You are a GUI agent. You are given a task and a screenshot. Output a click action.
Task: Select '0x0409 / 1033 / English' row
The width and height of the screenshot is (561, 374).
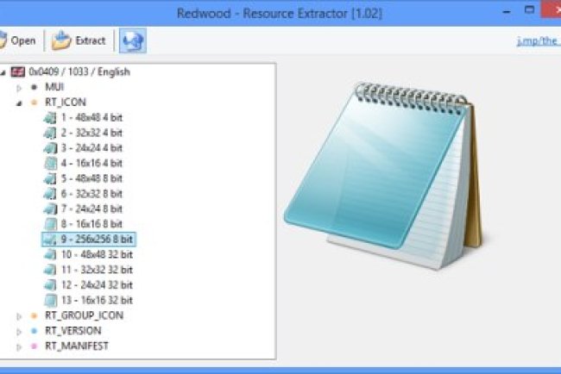(x=79, y=72)
